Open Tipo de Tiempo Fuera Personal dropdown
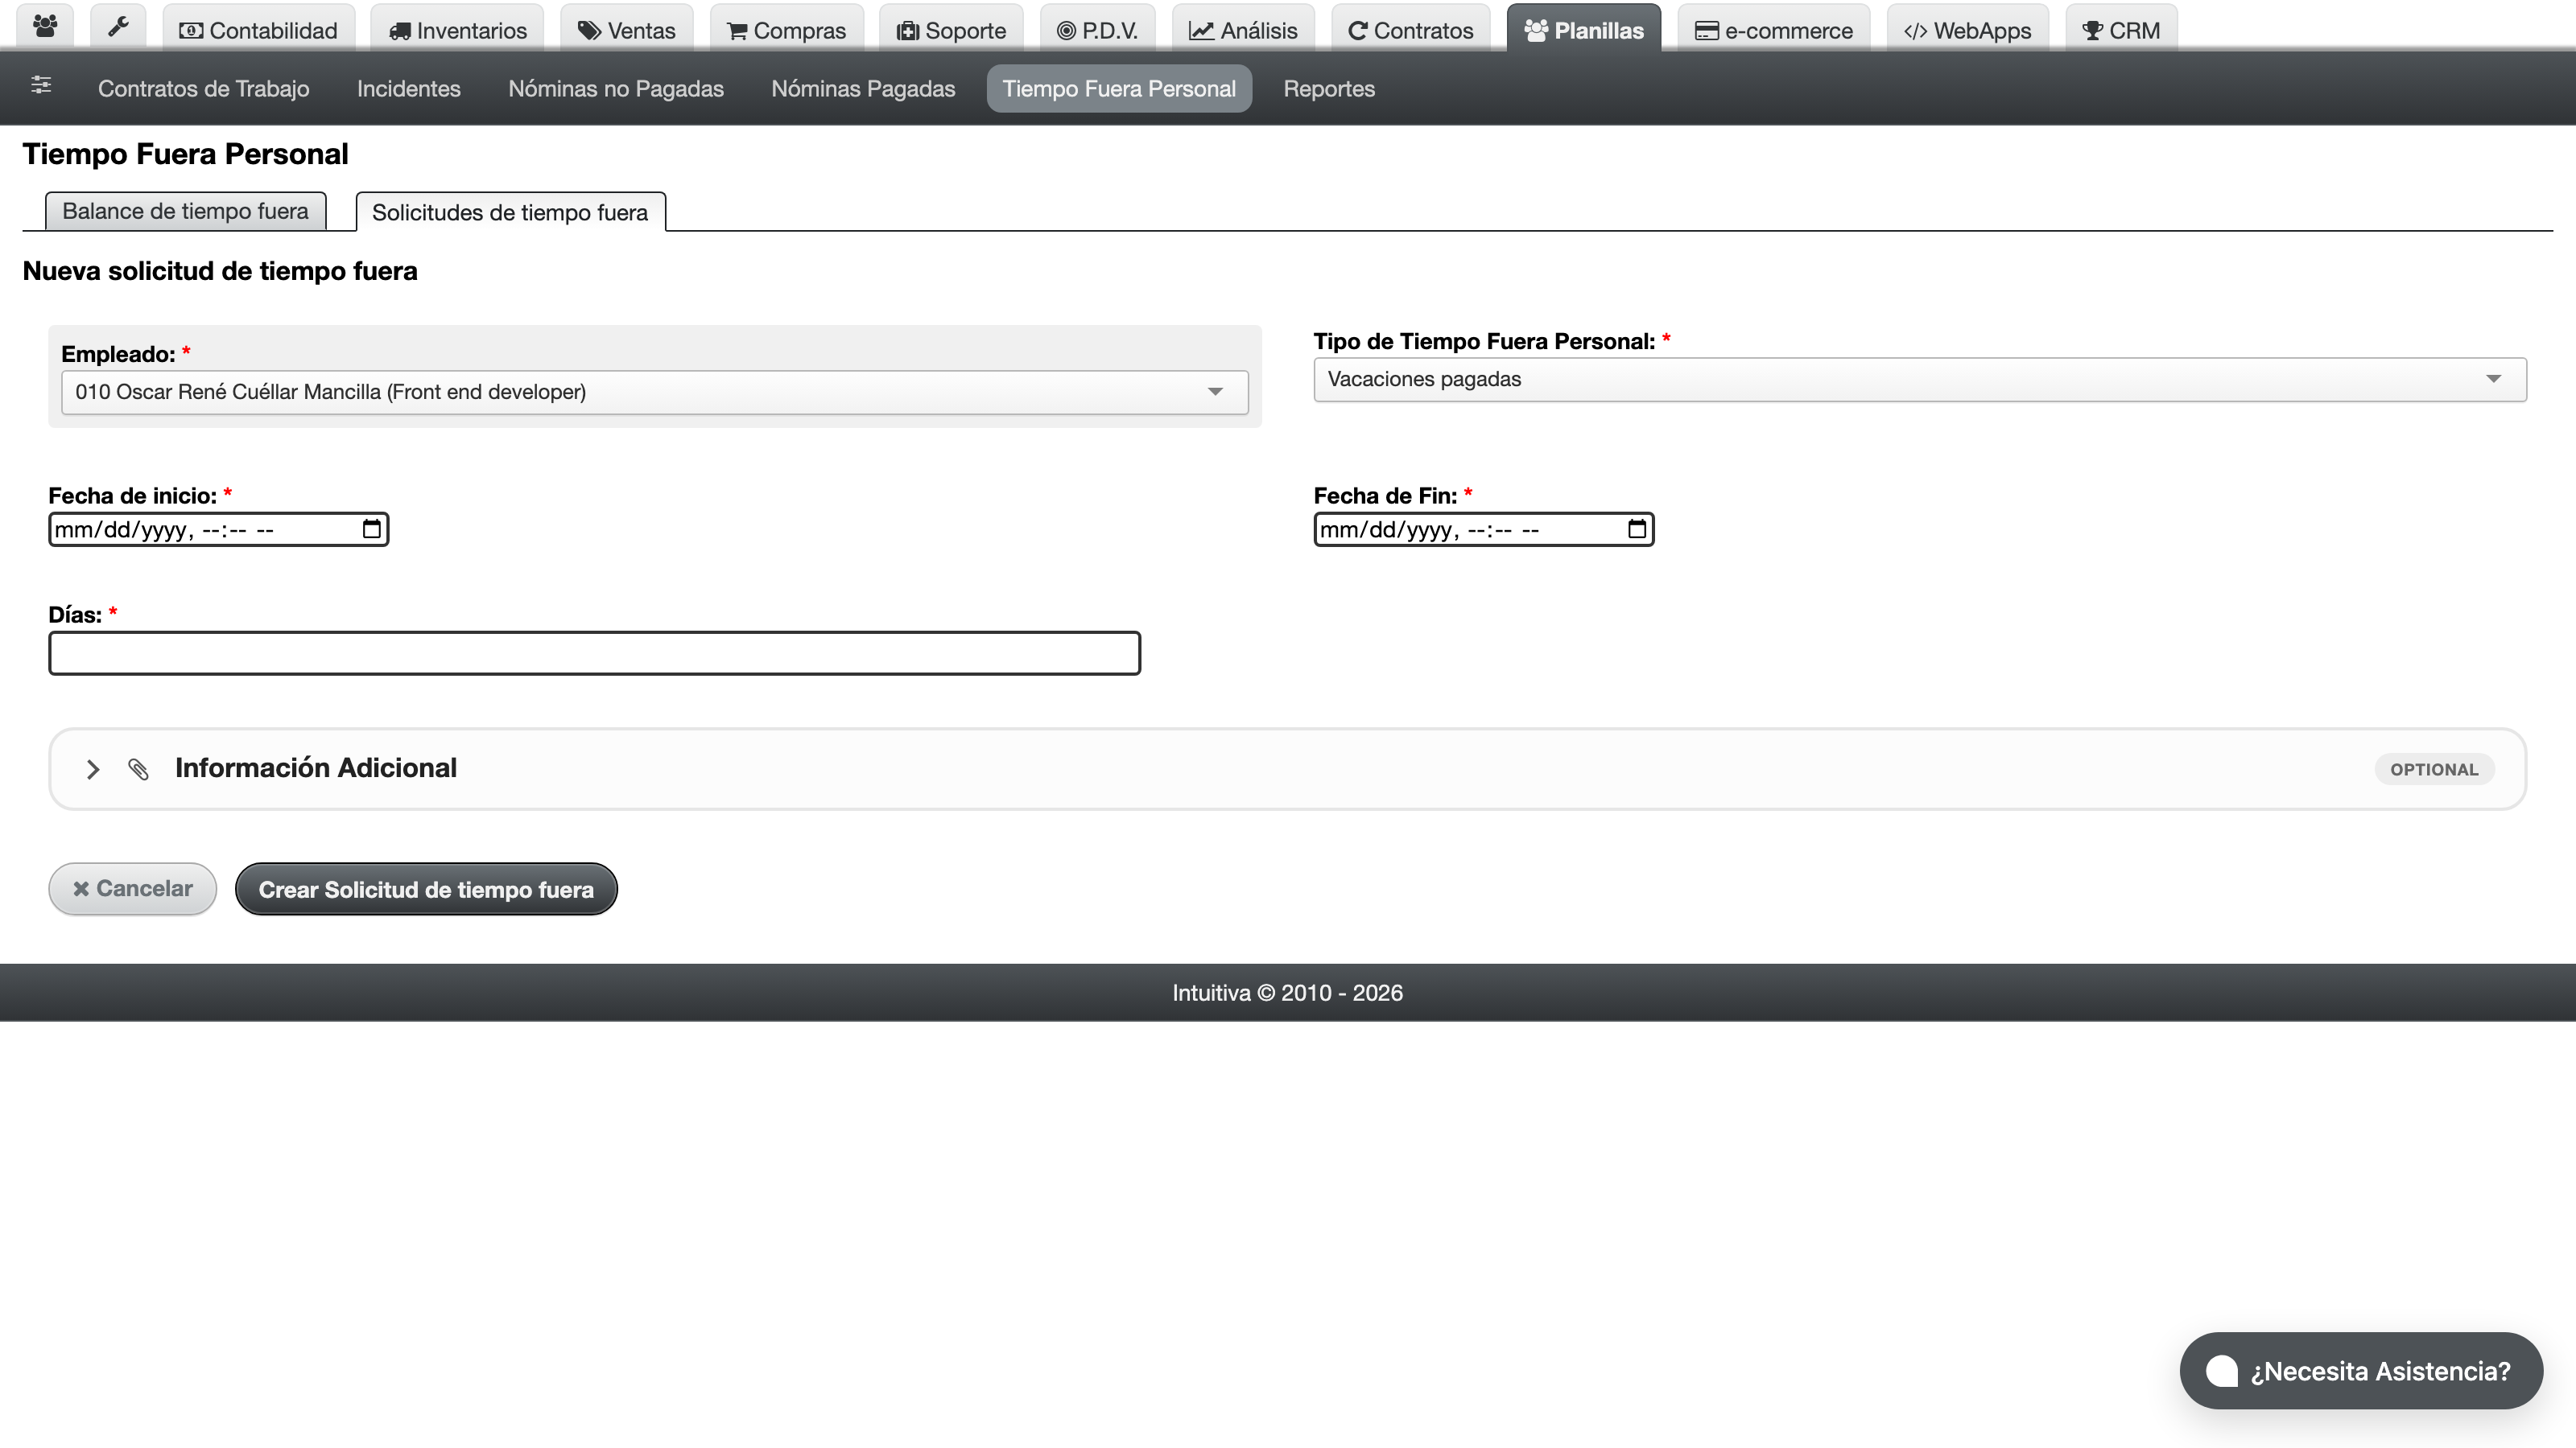2576x1448 pixels. click(1920, 379)
